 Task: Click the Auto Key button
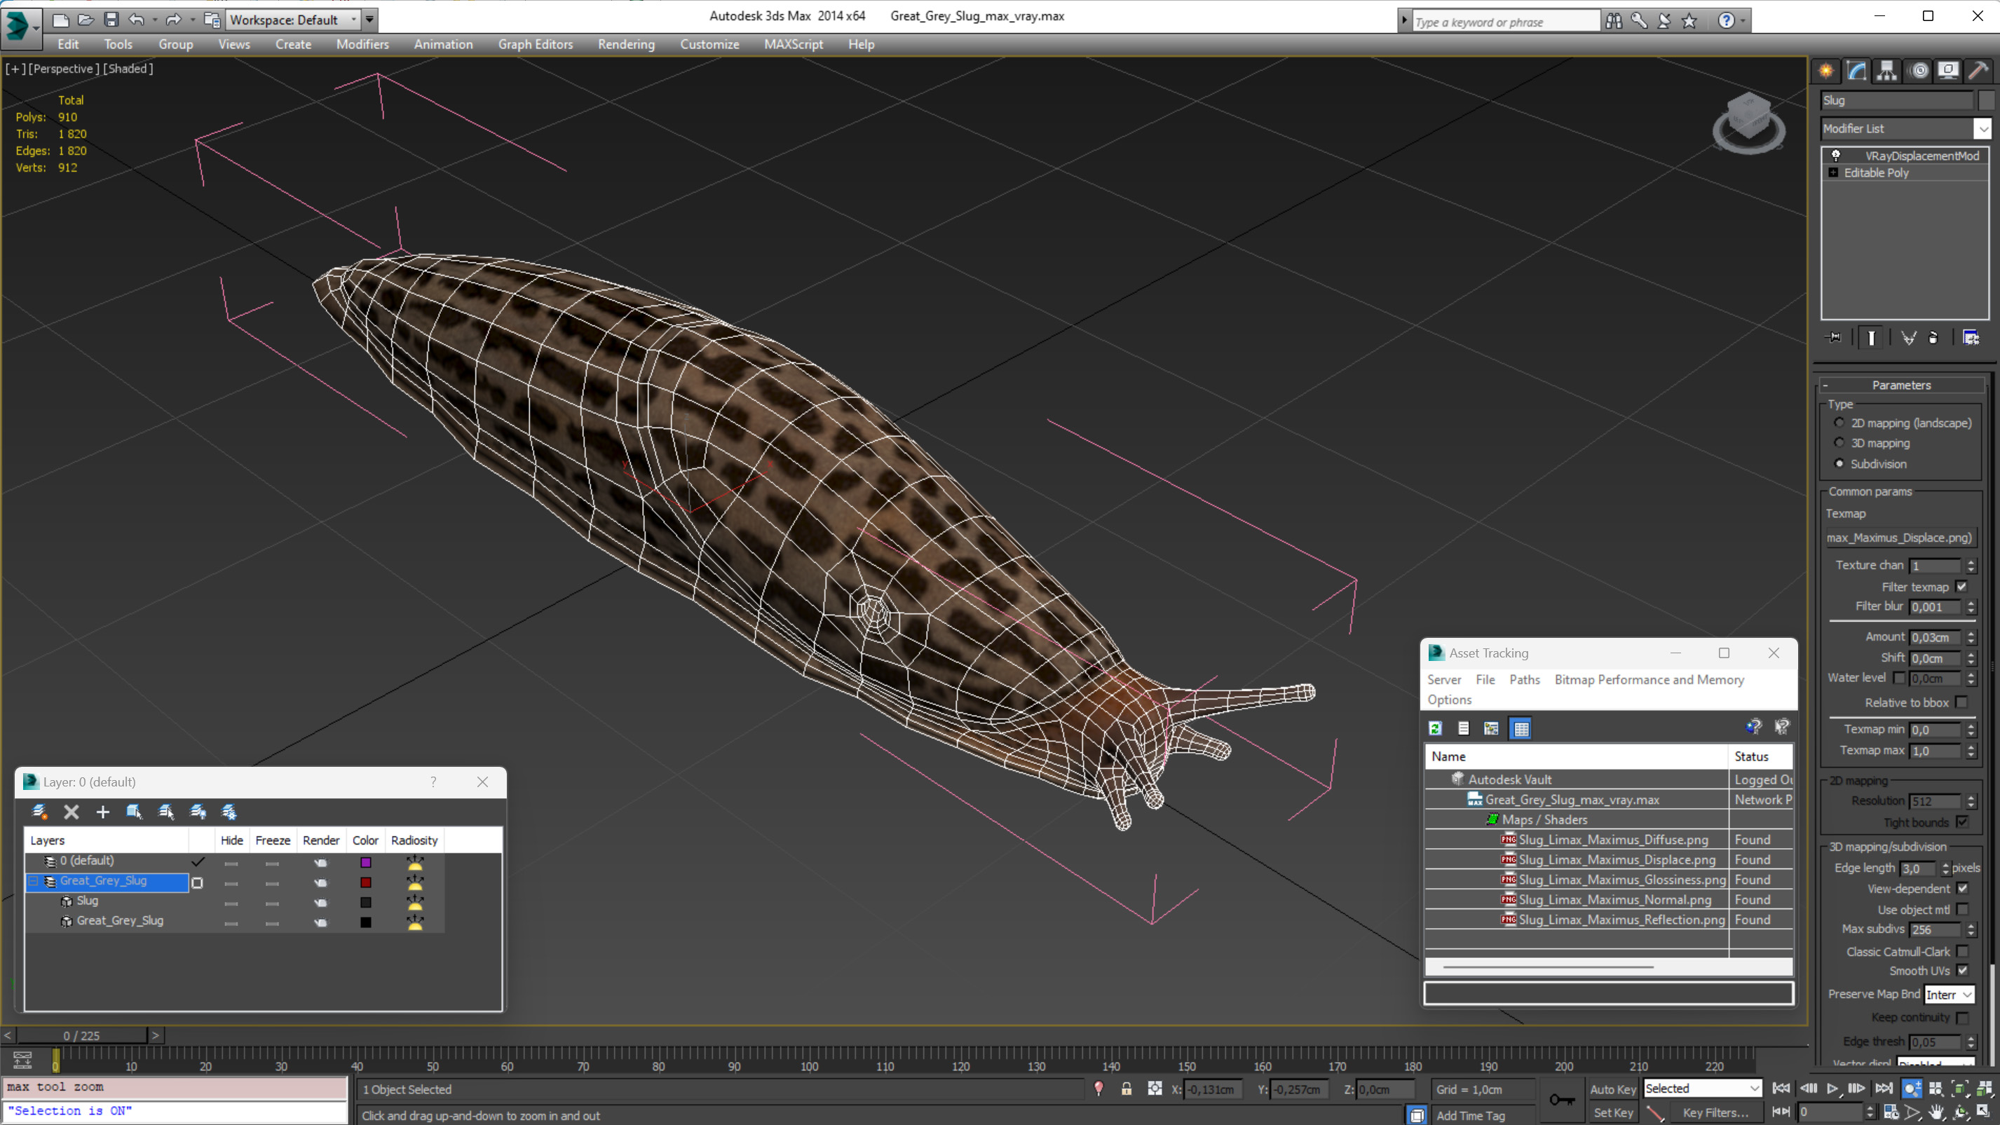[x=1613, y=1089]
